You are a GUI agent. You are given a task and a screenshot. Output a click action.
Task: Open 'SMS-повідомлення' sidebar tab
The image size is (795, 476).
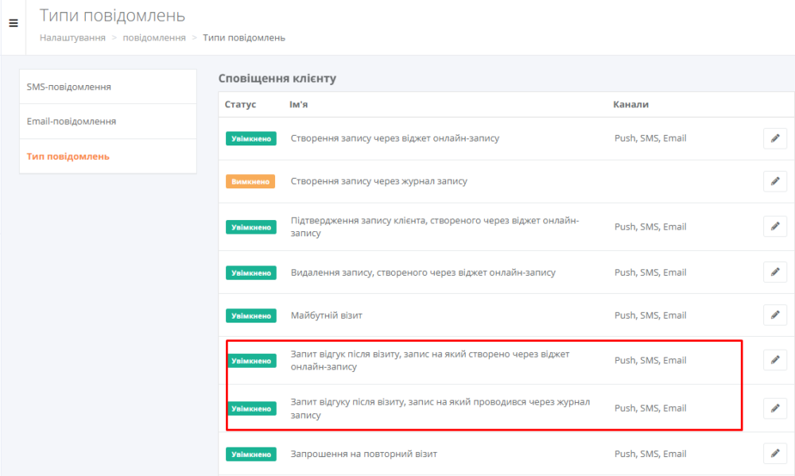coord(69,87)
